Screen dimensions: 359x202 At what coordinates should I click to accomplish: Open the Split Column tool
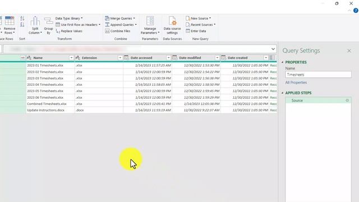click(x=35, y=25)
